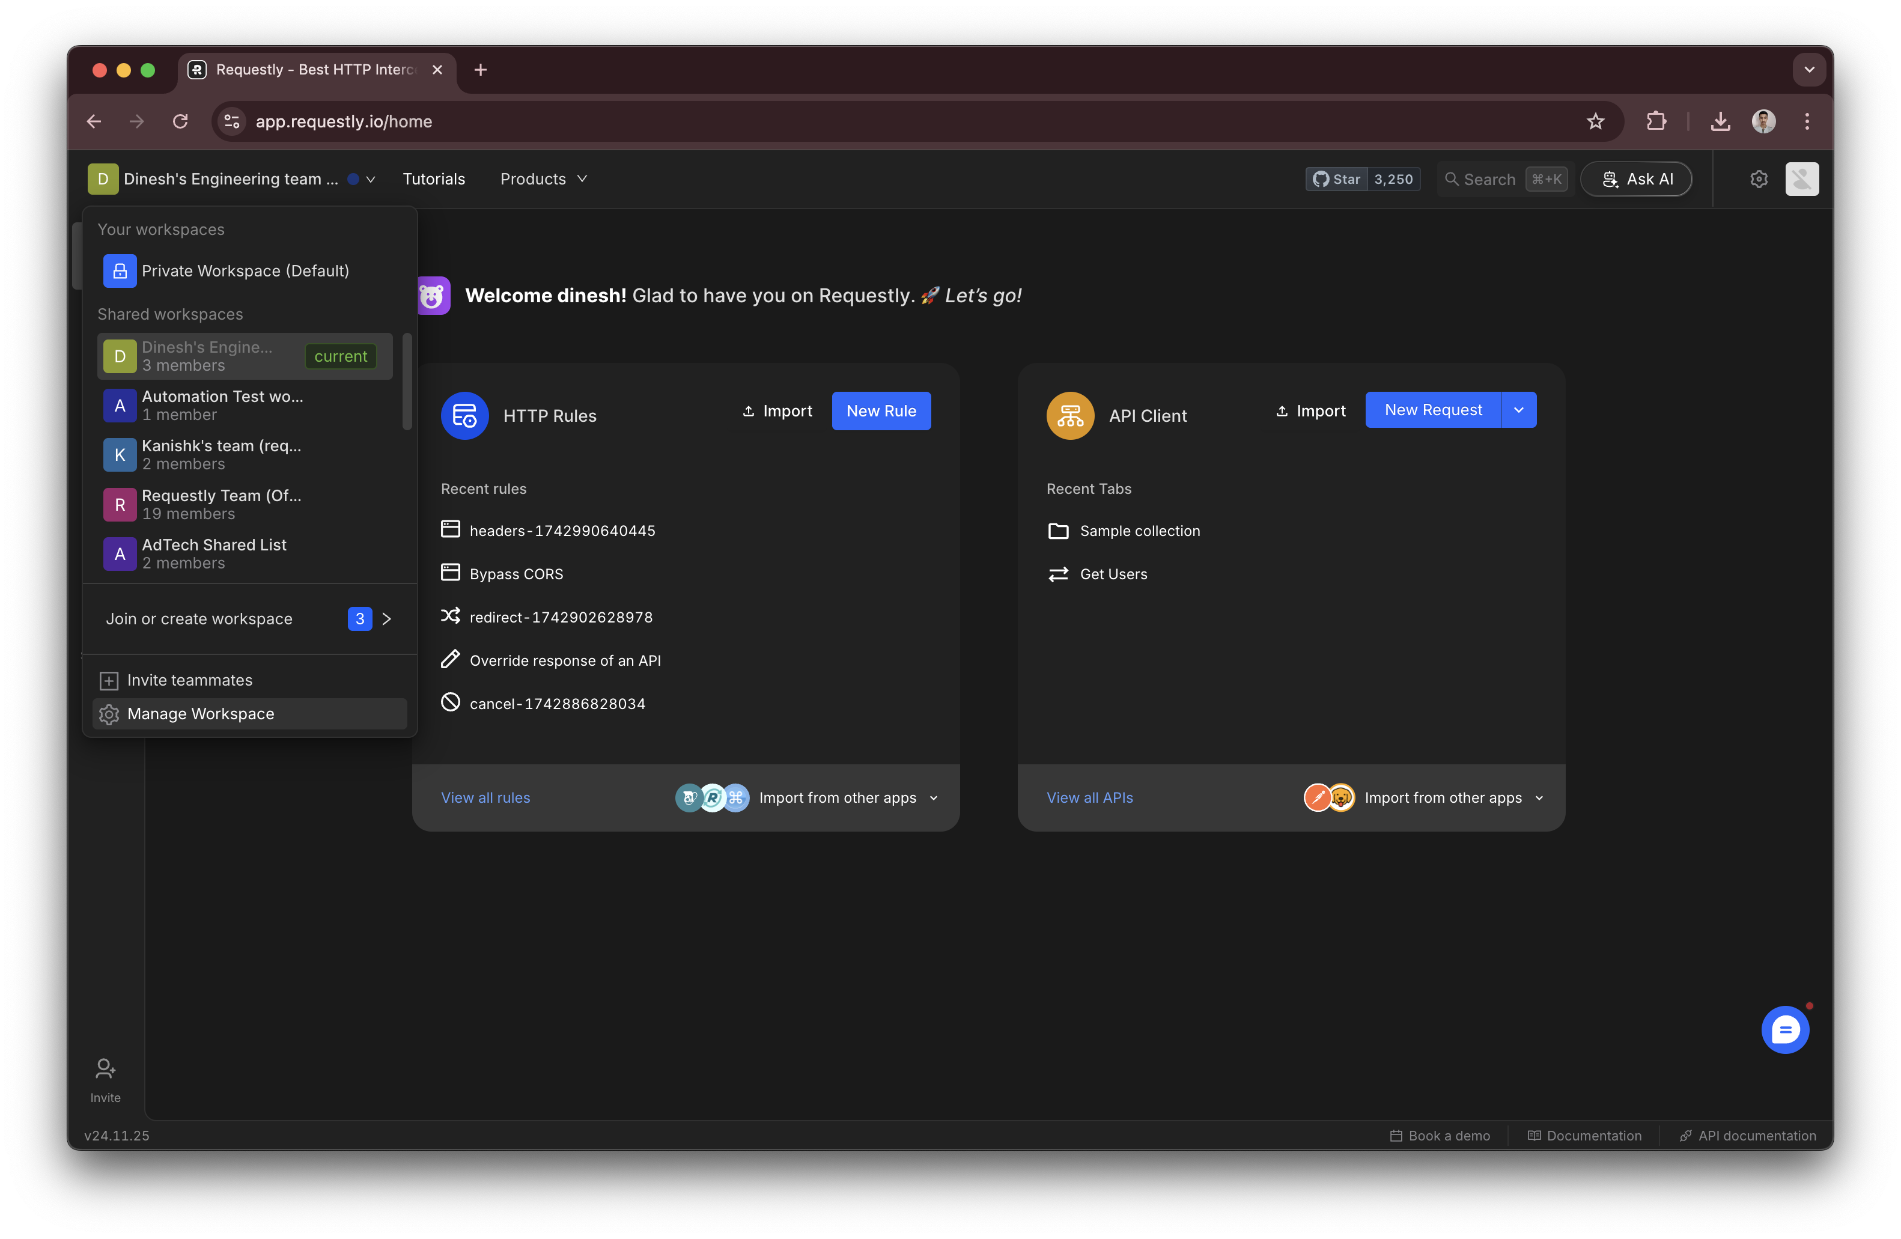Click the API Client orange icon
The height and width of the screenshot is (1239, 1901).
pos(1069,415)
